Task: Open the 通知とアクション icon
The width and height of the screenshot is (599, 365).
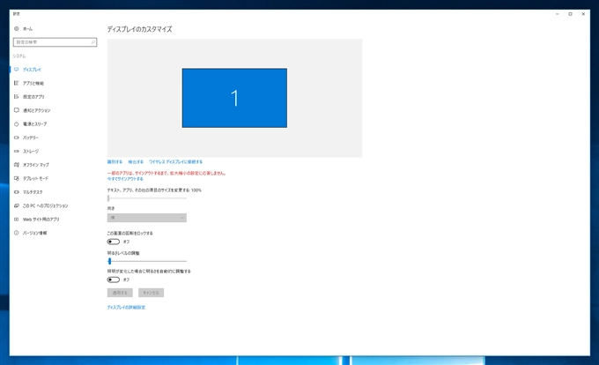Action: click(17, 110)
